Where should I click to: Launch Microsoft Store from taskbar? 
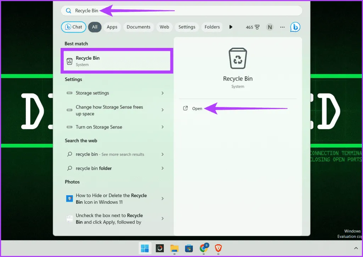pyautogui.click(x=189, y=248)
